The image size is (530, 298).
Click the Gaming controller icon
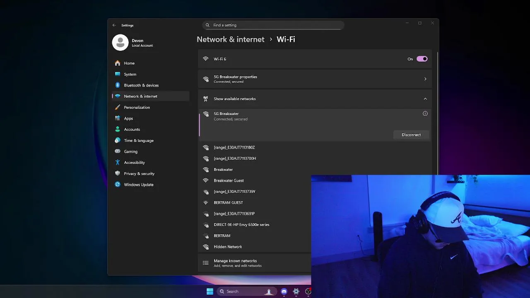[x=118, y=151]
